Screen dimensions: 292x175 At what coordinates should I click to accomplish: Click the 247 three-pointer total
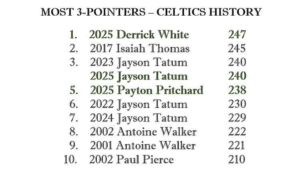coord(237,35)
